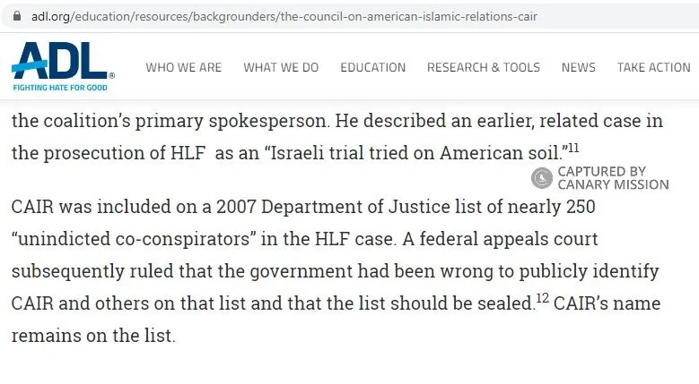This screenshot has width=699, height=384.
Task: Click the "CAPTURED BY CANARY MISSION" text
Action: point(612,178)
